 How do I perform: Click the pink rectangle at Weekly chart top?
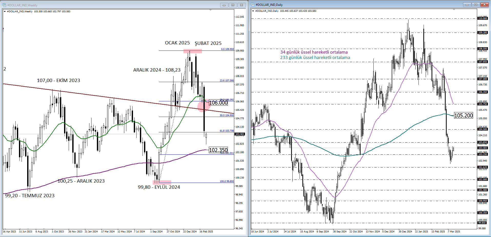tap(192, 51)
